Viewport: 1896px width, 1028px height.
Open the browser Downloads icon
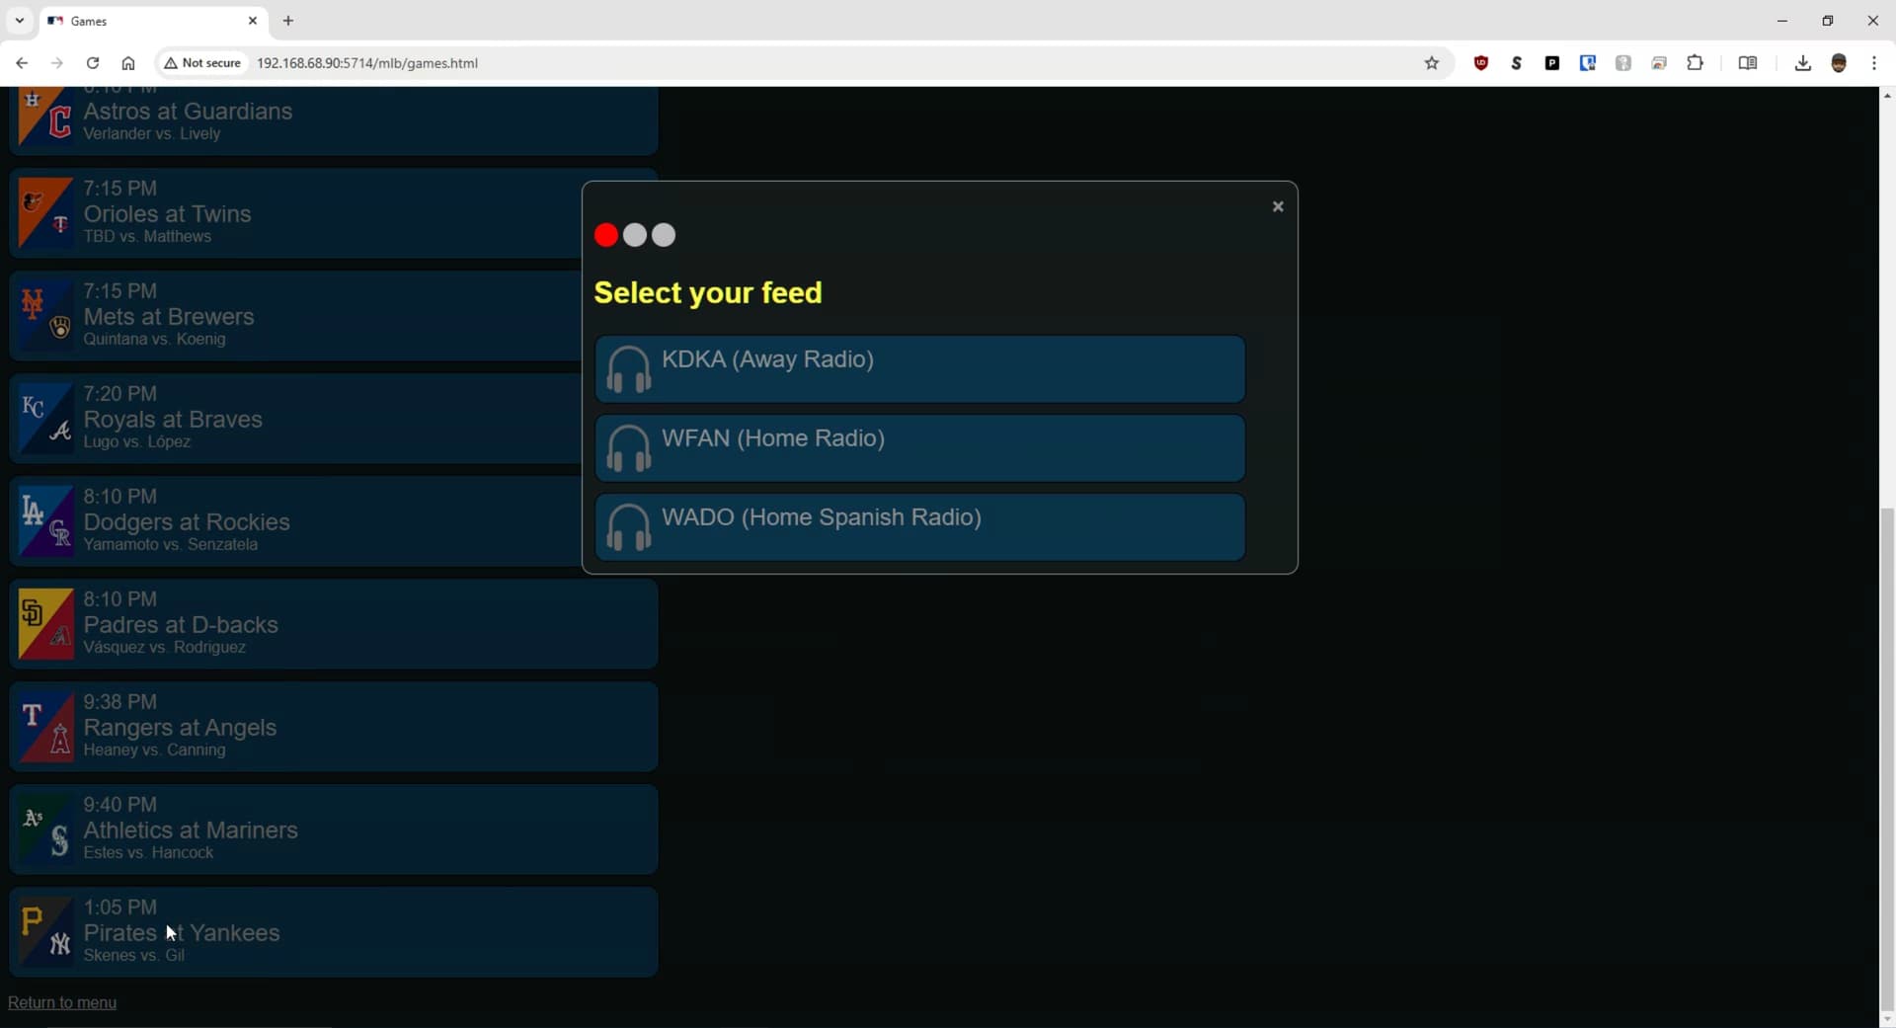coord(1802,63)
